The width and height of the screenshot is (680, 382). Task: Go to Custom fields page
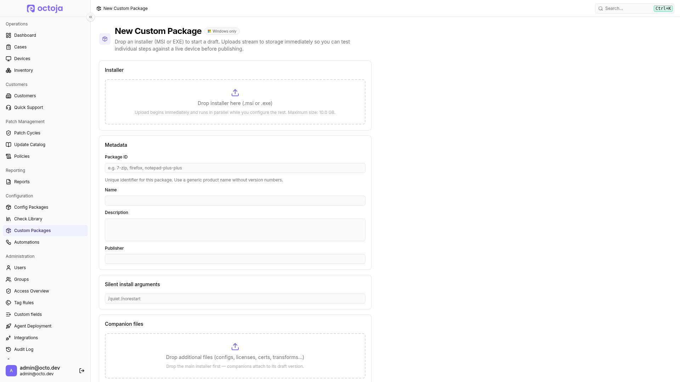click(x=45, y=314)
